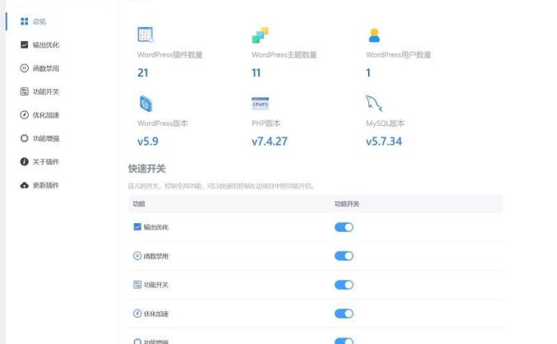Image resolution: width=557 pixels, height=344 pixels.
Task: Go to the 函数禁用 sidebar menu label
Action: pos(46,68)
